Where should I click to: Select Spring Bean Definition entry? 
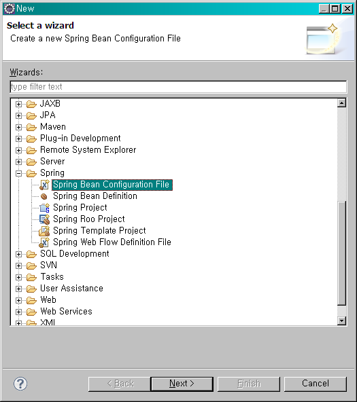coord(95,196)
